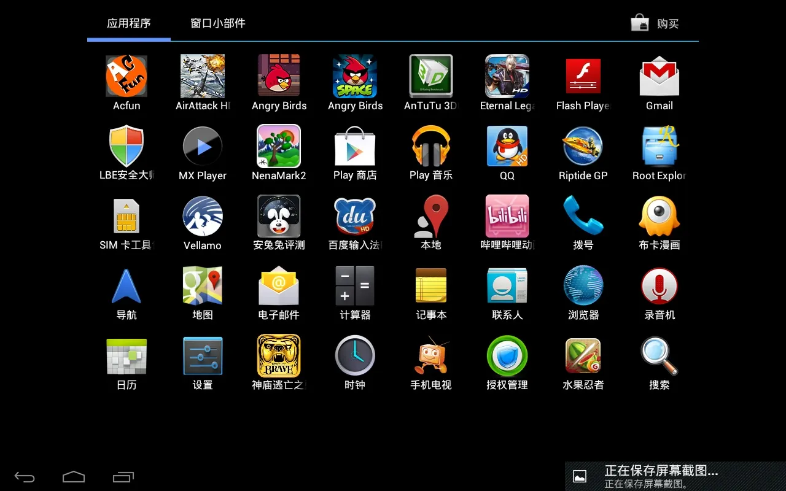Launch 计算器 calculator

(355, 286)
